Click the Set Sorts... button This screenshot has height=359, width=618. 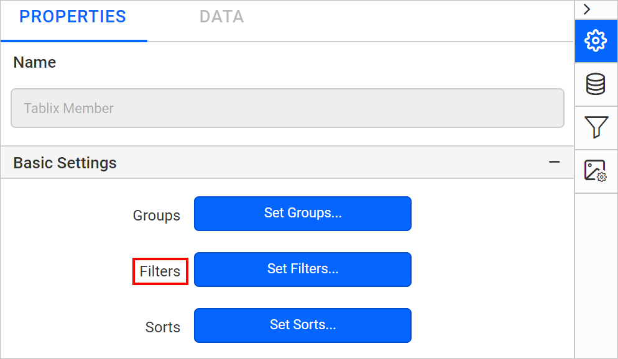[303, 325]
